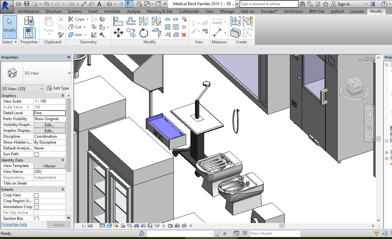Click the Align tool icon
The height and width of the screenshot is (239, 392).
click(118, 21)
